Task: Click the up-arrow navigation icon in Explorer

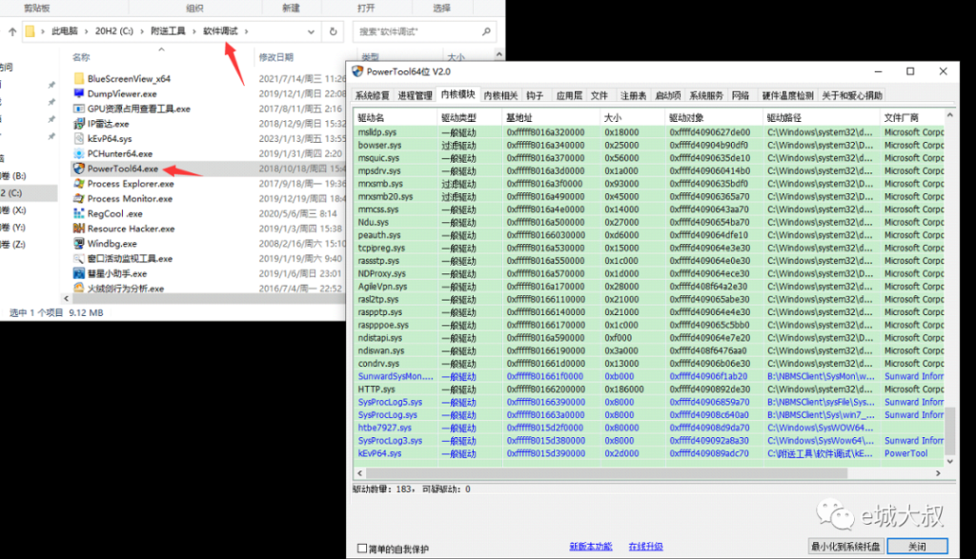Action: tap(11, 31)
